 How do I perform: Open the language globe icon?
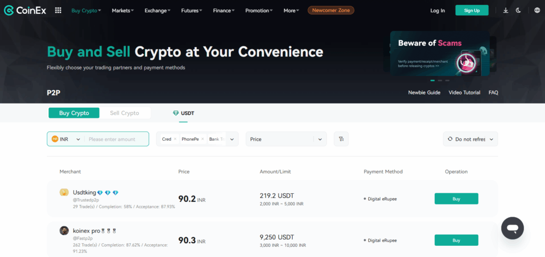tap(536, 11)
